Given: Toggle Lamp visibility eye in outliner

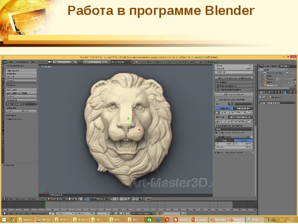Looking at the screenshot, I should pos(289,82).
